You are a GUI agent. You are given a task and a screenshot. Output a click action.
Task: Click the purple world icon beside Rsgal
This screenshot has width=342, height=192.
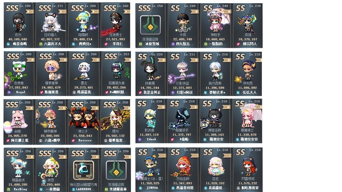9,92
